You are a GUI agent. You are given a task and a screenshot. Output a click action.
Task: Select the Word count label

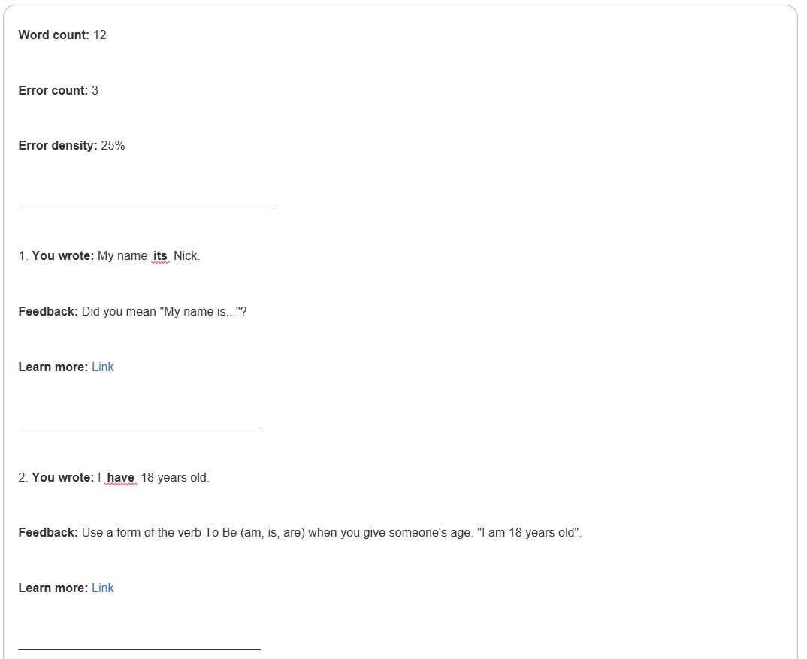coord(53,35)
